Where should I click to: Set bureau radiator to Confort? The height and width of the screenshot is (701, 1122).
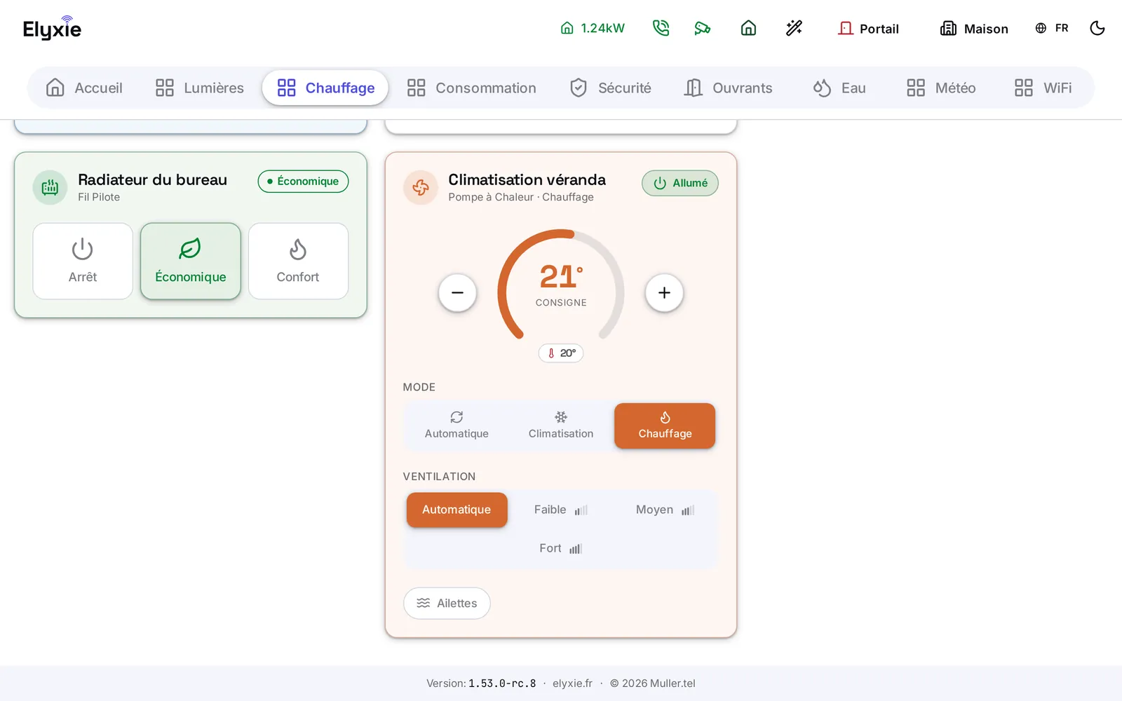[x=298, y=261]
